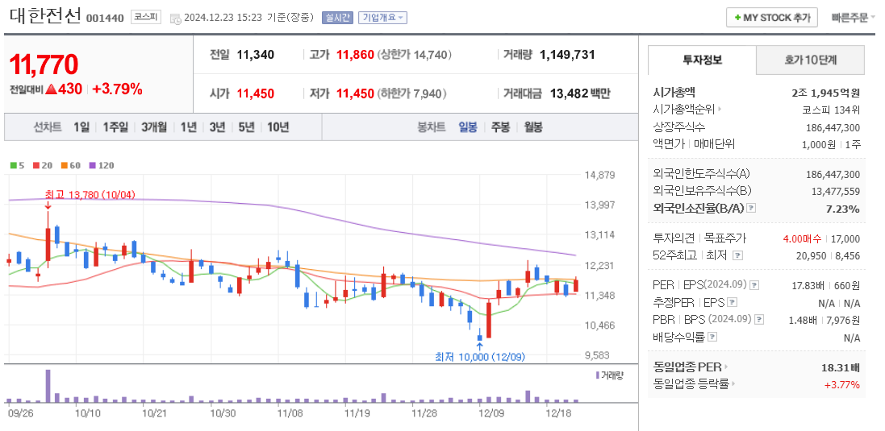Click the help icon next to 52주최고 최저

[737, 256]
